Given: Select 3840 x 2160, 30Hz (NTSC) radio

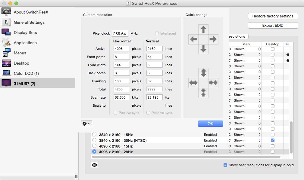Looking at the screenshot, I should click(x=94, y=140).
